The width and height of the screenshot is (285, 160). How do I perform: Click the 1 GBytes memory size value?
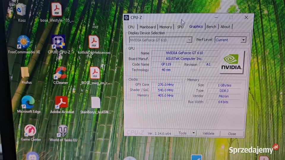[x=224, y=85]
